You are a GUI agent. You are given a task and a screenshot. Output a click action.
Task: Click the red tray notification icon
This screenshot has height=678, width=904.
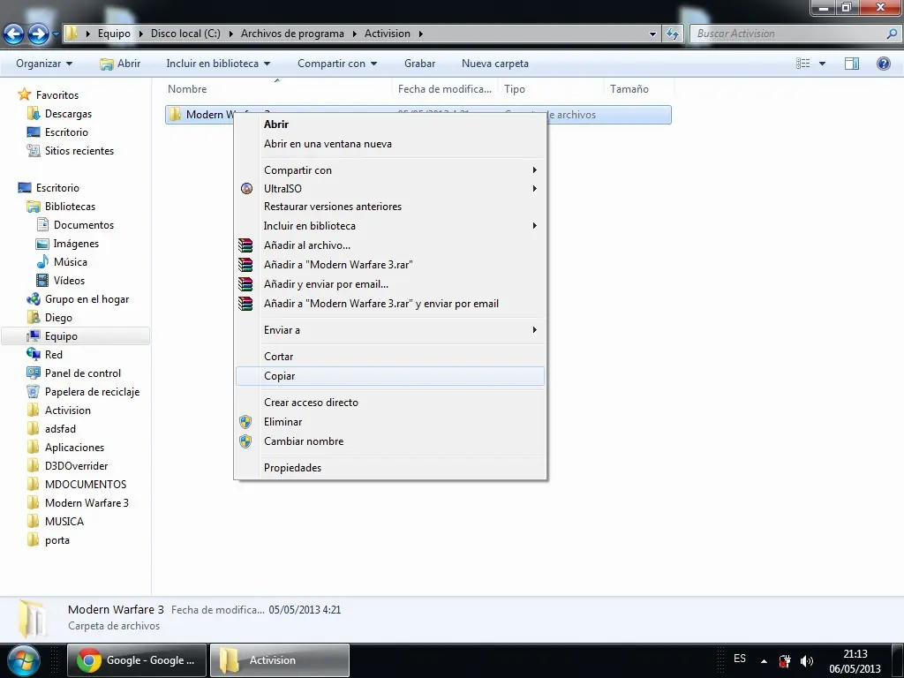[785, 661]
